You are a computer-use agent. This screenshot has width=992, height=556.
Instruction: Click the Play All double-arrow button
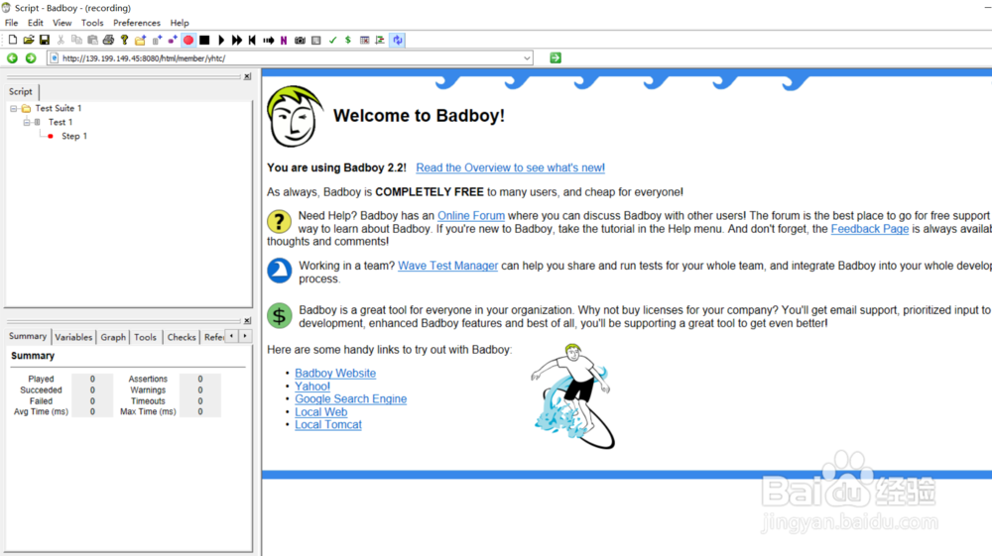click(x=237, y=40)
